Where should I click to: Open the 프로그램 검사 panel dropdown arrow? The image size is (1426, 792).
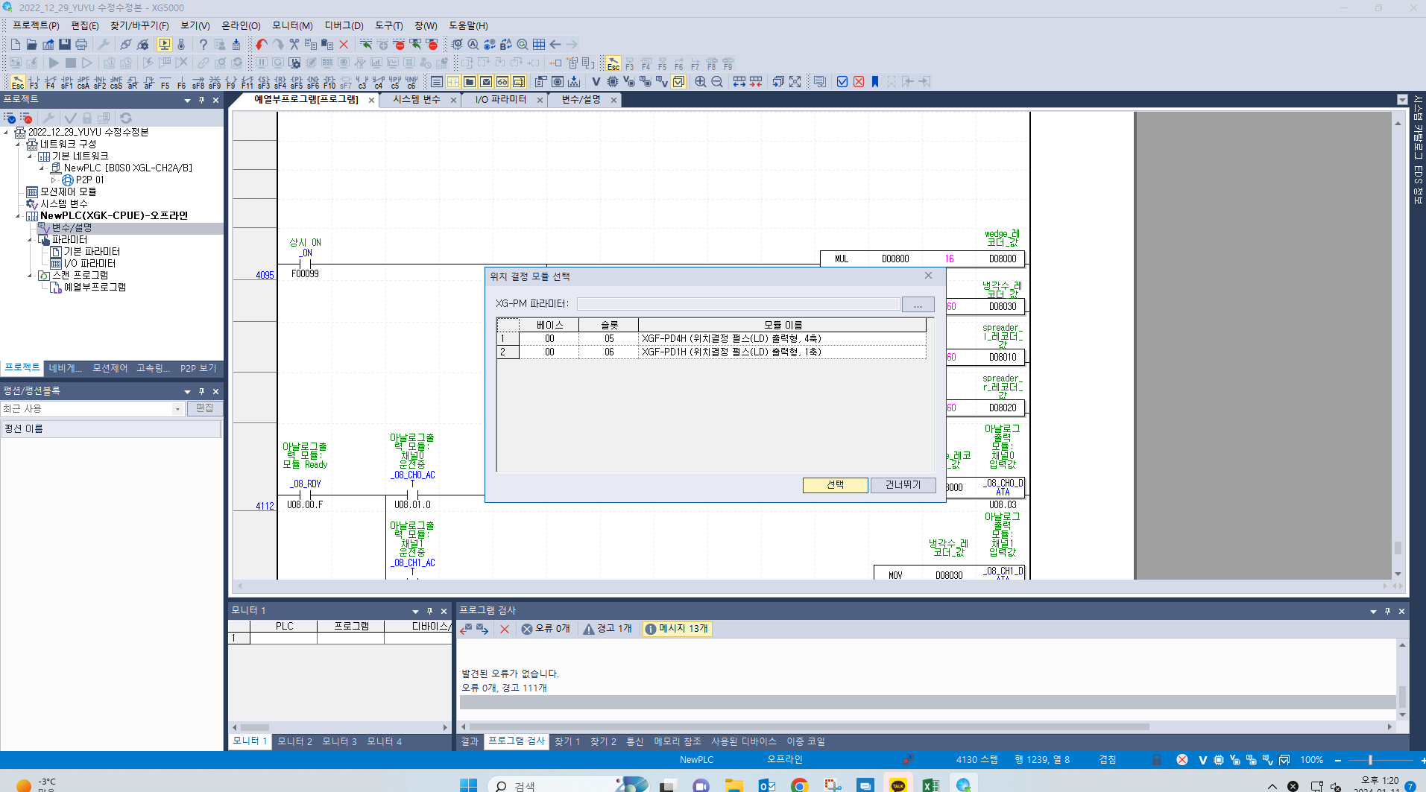coord(1373,611)
